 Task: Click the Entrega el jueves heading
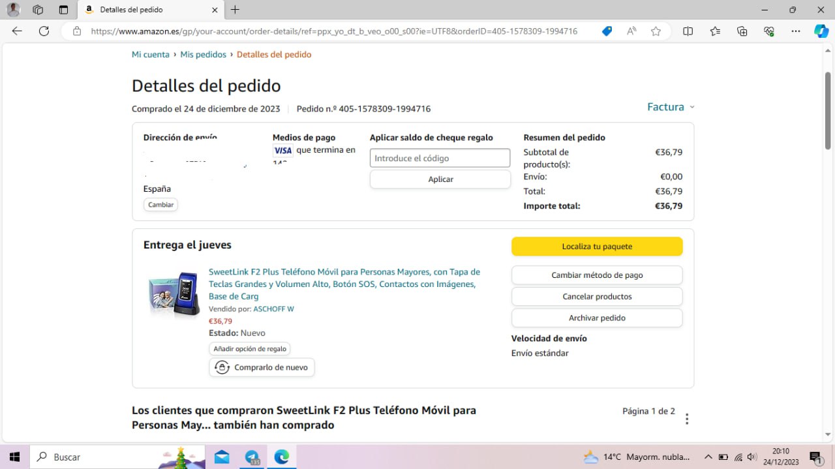click(x=187, y=245)
